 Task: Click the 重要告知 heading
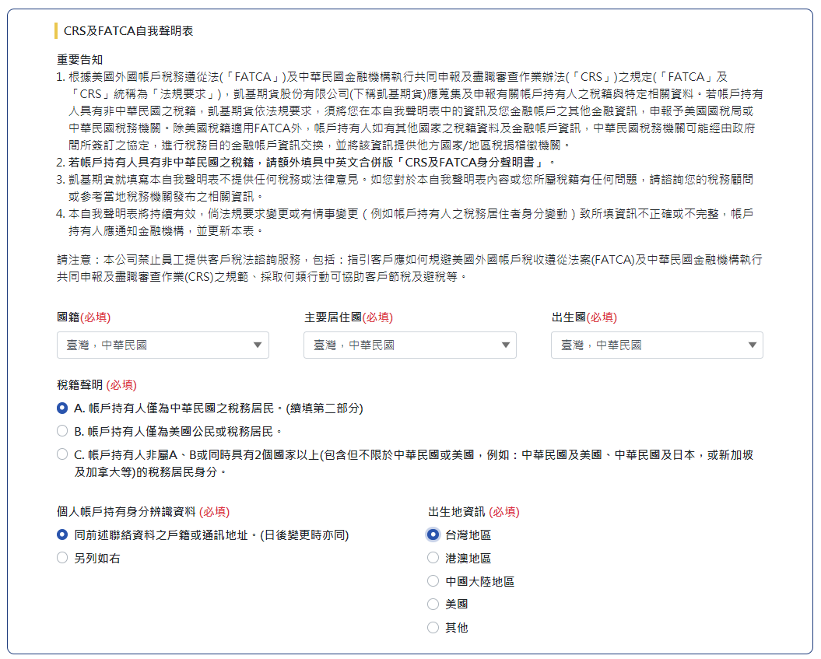point(80,60)
